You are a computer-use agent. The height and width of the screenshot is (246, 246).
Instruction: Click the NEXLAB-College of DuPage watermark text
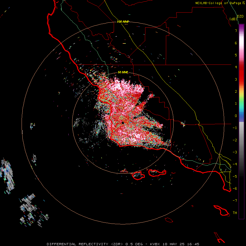[x=220, y=3]
